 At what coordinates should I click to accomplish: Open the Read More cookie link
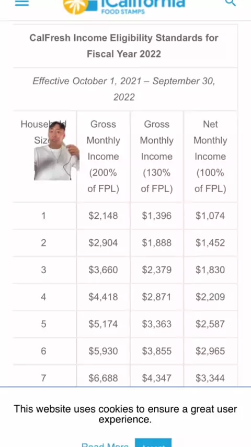click(105, 445)
